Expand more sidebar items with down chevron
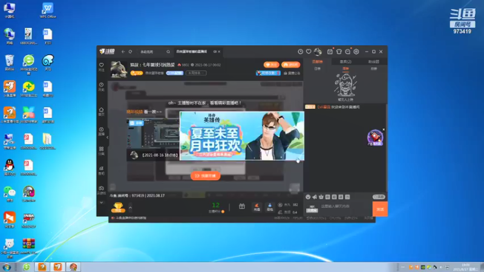This screenshot has height=272, width=484. coord(101,202)
